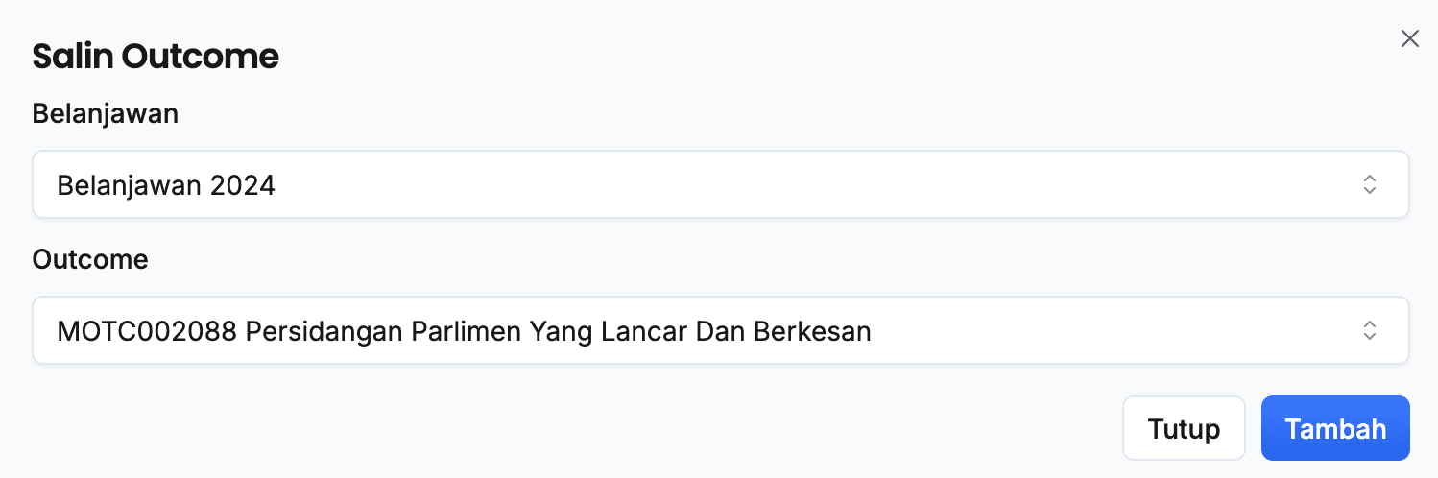Expand the dropdown showing Belanjawan 2024
This screenshot has width=1438, height=478.
pos(720,184)
